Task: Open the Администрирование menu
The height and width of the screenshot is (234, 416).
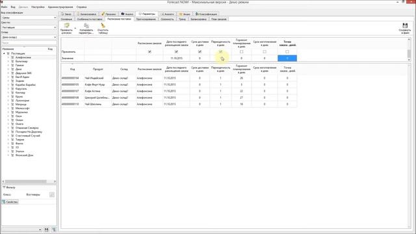Action: pos(60,7)
